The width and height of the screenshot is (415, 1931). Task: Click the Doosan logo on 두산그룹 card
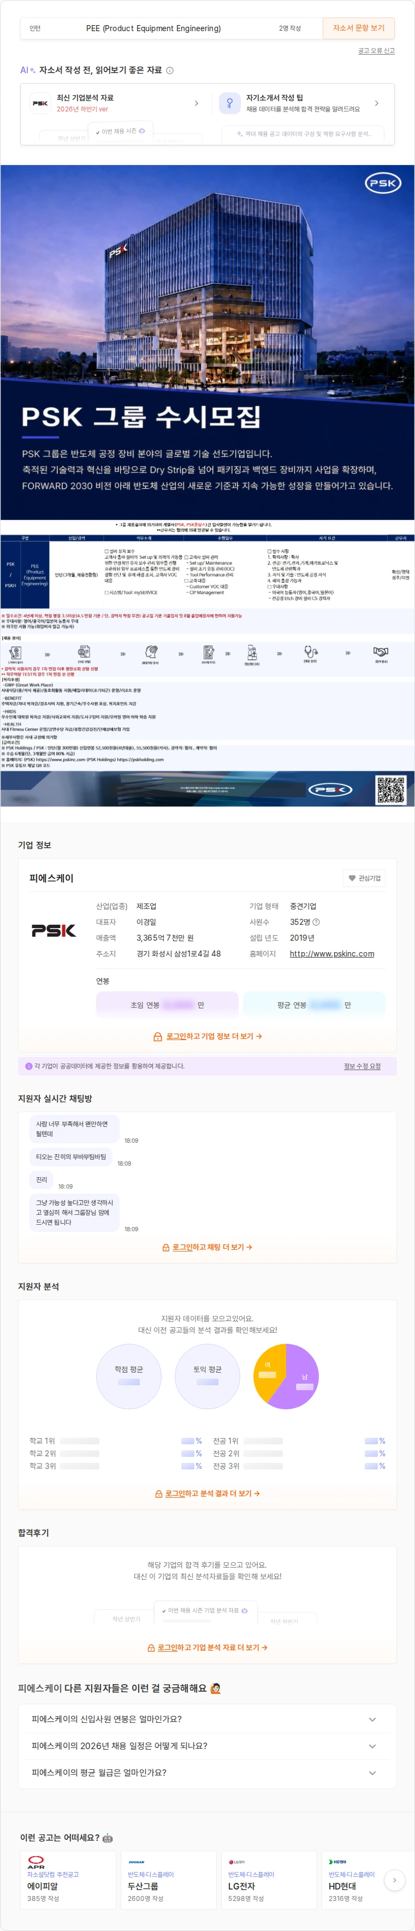137,1861
